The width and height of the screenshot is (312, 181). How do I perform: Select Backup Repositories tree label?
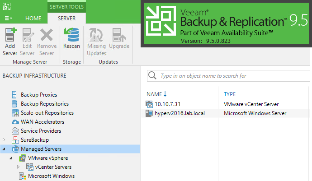45,104
